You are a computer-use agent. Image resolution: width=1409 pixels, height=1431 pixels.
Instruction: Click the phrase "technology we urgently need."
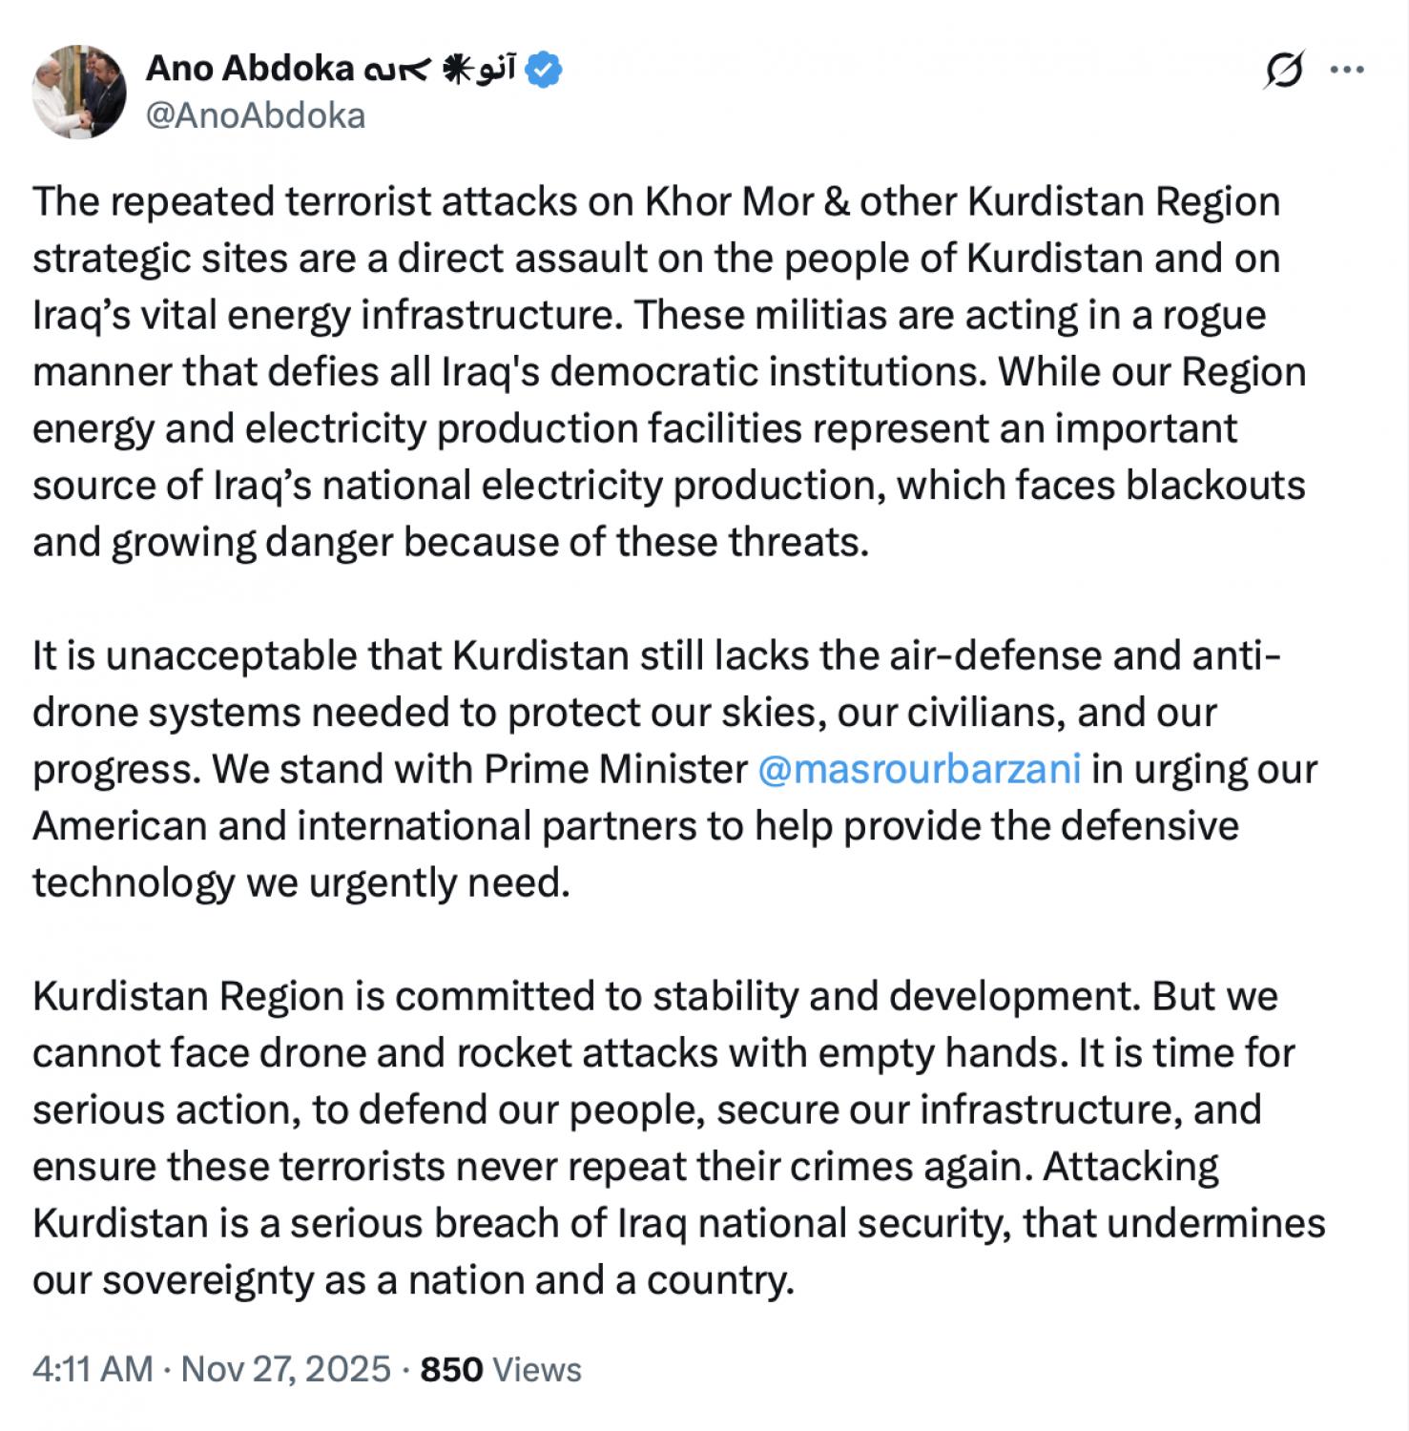300,882
